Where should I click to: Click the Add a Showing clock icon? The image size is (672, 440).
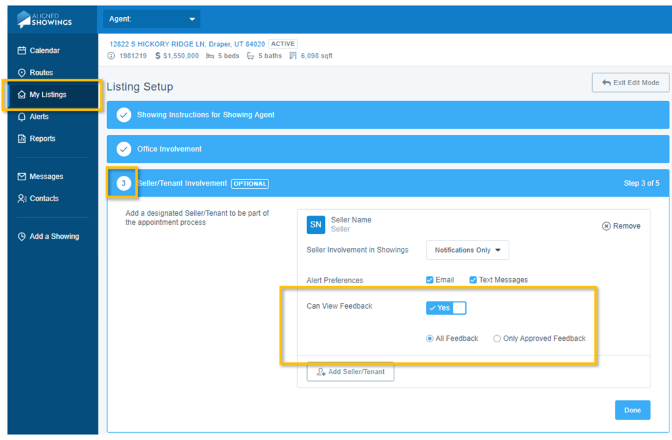pyautogui.click(x=22, y=237)
